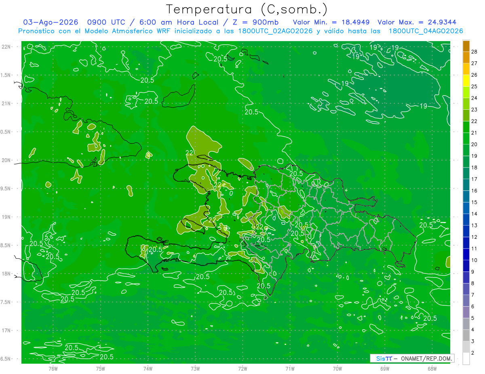Select the lime swatch between 24 and 25
Viewport: 485px width, 374px height.
pyautogui.click(x=466, y=92)
